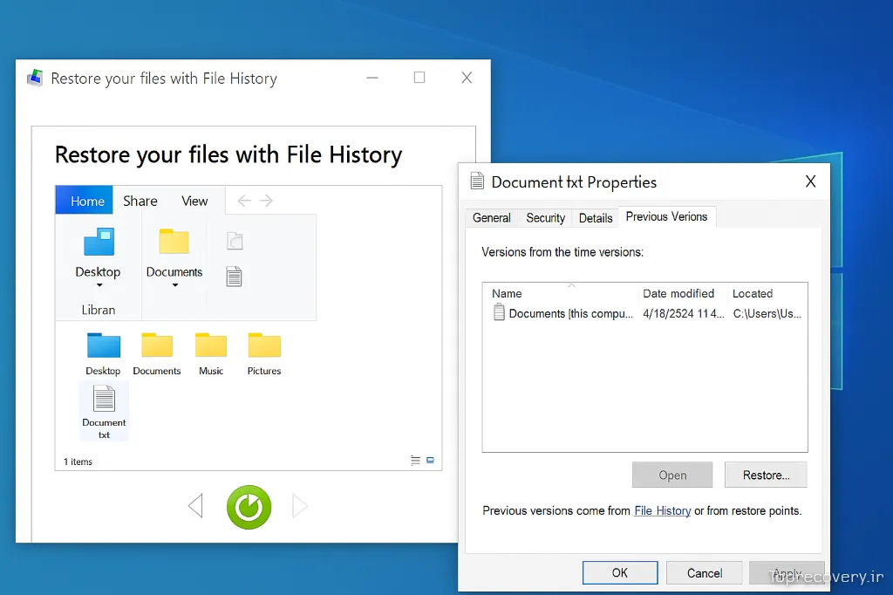Sort versions by the Name column
The image size is (893, 595).
(x=507, y=293)
